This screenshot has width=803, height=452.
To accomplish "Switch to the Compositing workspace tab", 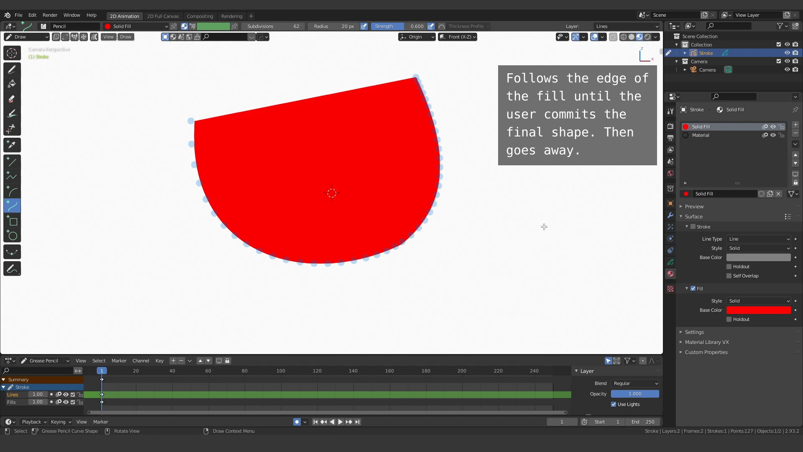I will pyautogui.click(x=199, y=16).
